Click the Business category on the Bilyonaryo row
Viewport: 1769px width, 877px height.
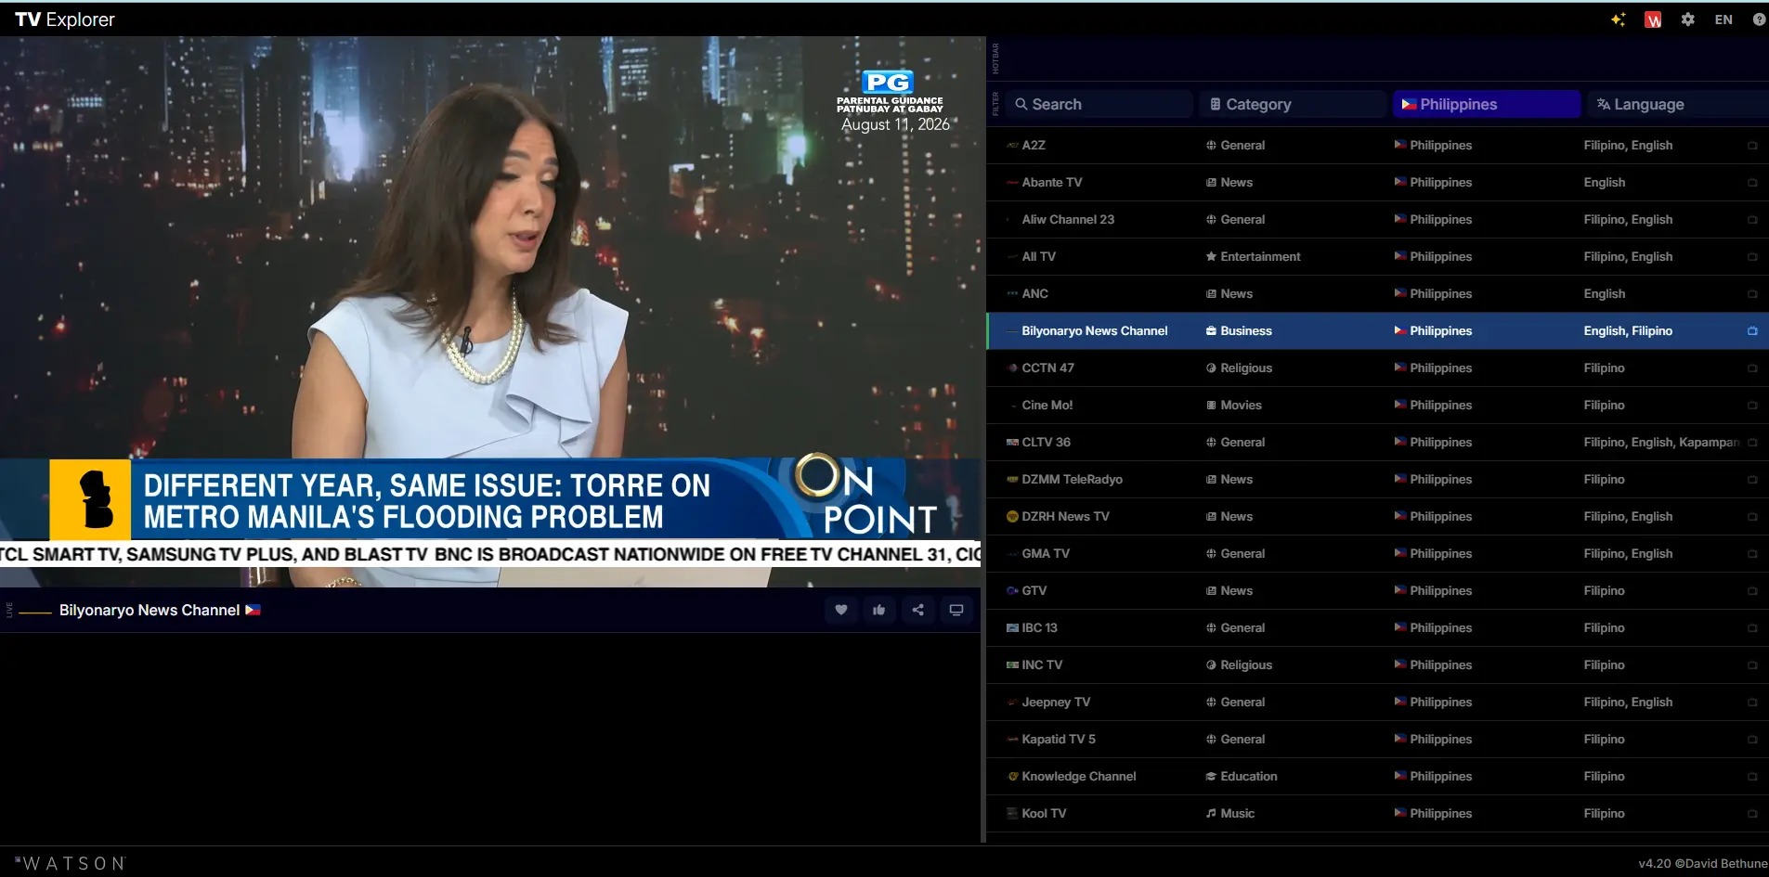pos(1240,331)
